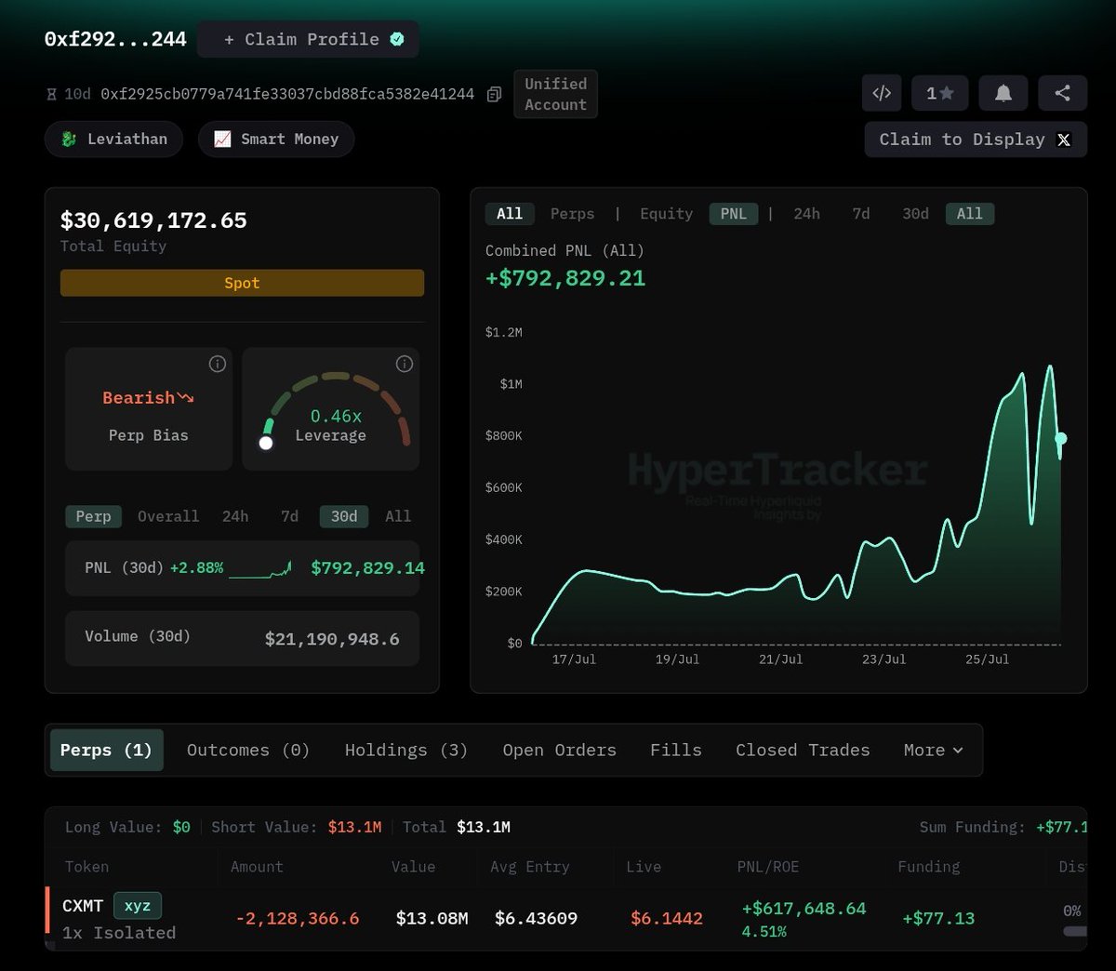Switch to the Closed Trades tab
Viewport: 1116px width, 971px height.
(x=803, y=750)
